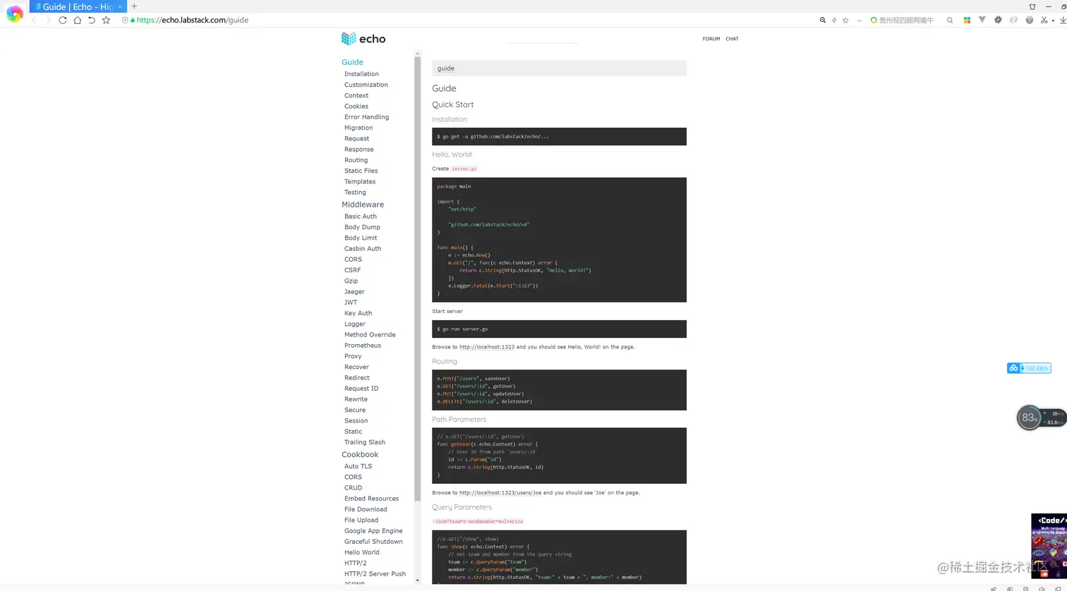1067x591 pixels.
Task: Click the sidebar scrollbar thumb
Action: pyautogui.click(x=417, y=279)
